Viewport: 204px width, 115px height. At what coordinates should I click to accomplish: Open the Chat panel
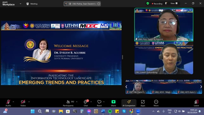pyautogui.click(x=86, y=103)
